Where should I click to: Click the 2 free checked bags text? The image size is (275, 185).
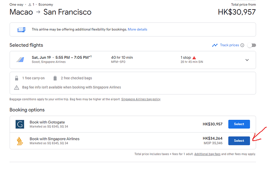tap(76, 78)
